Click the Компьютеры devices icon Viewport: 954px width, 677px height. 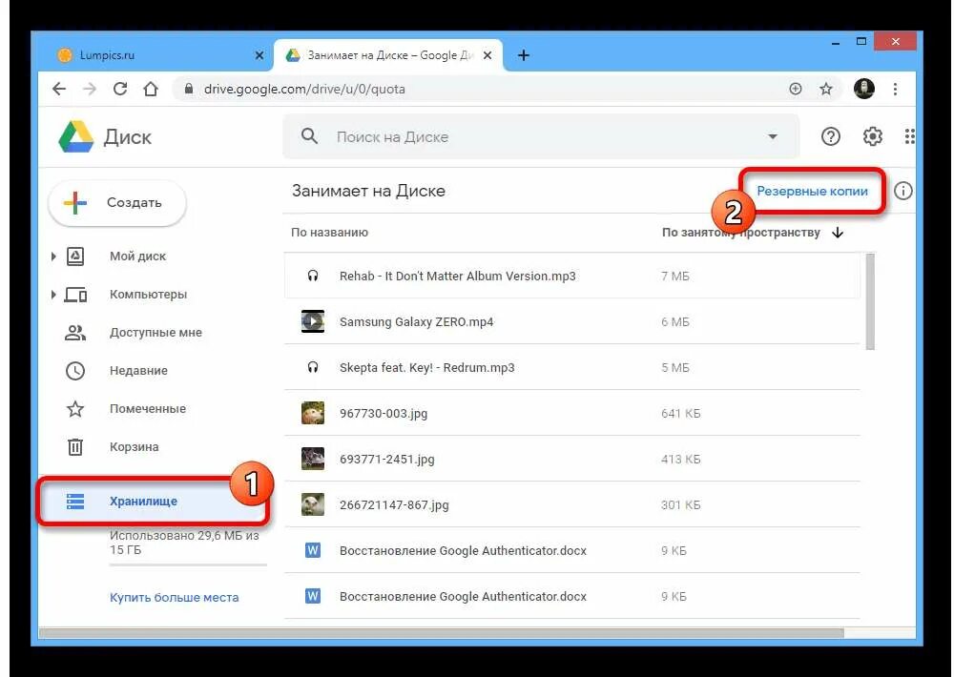point(75,295)
